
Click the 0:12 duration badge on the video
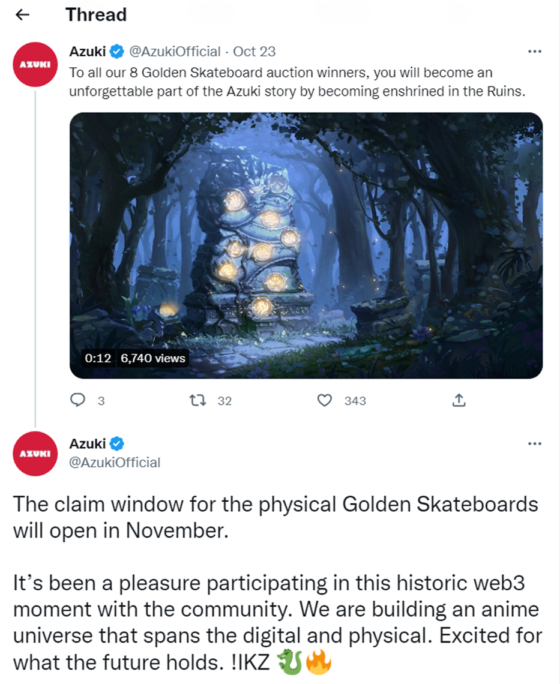[98, 358]
